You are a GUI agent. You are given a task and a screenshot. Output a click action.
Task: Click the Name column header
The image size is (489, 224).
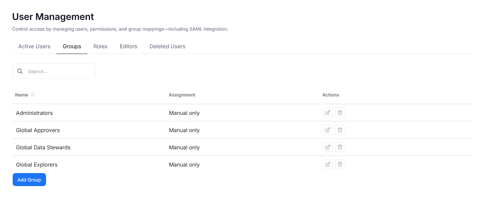21,95
